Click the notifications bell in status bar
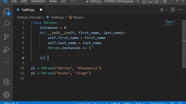The width and height of the screenshot is (186, 104). pyautogui.click(x=180, y=103)
